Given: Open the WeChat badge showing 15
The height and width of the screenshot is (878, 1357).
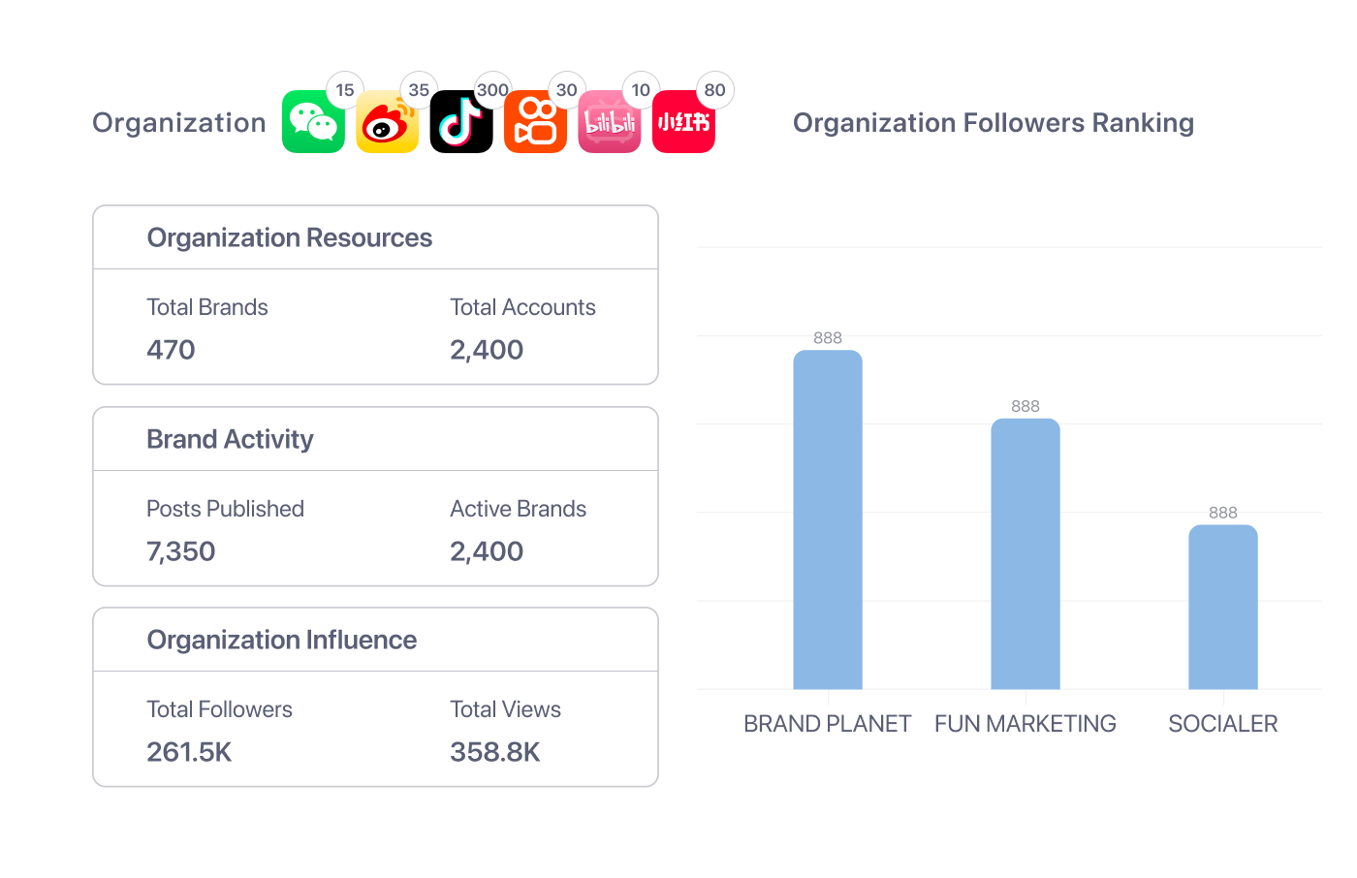Looking at the screenshot, I should coord(345,89).
